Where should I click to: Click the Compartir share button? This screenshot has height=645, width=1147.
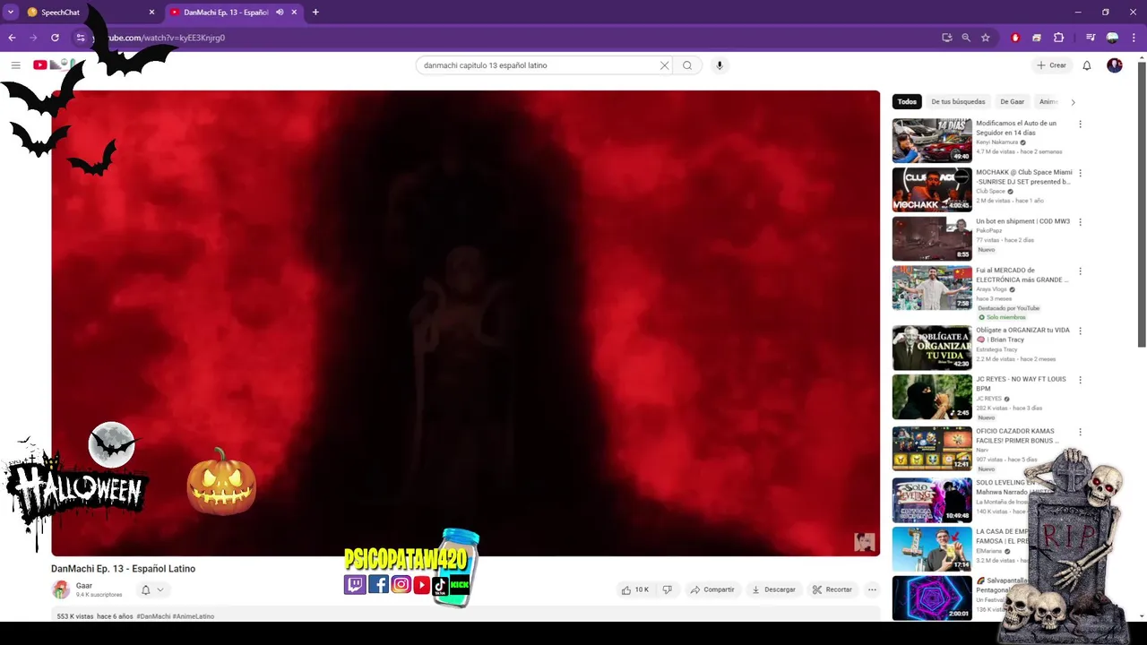(711, 589)
